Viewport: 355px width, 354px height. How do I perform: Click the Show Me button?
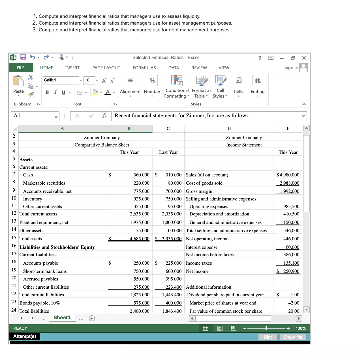293,337
